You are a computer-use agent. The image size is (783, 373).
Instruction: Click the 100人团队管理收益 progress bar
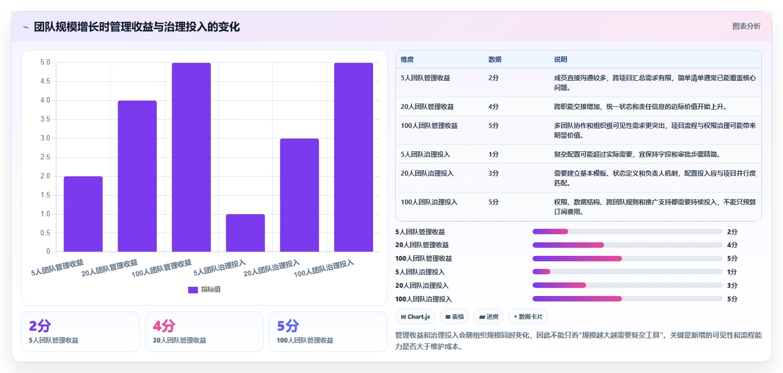click(627, 258)
